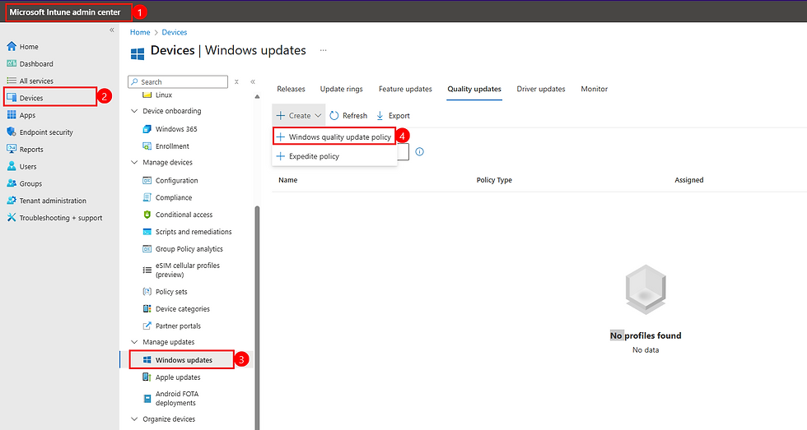Image resolution: width=807 pixels, height=430 pixels.
Task: Switch to the Releases tab
Action: point(291,89)
